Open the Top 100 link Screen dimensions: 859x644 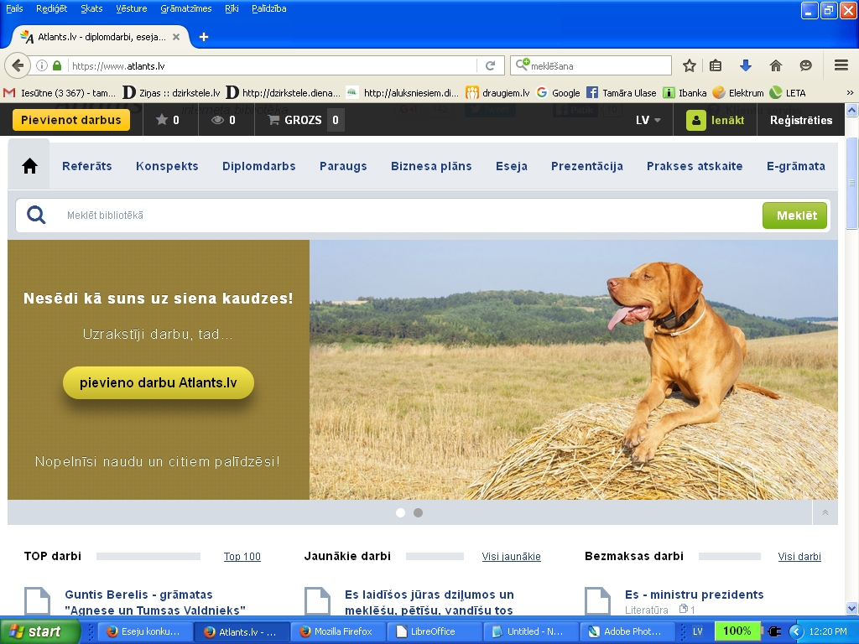pos(242,557)
